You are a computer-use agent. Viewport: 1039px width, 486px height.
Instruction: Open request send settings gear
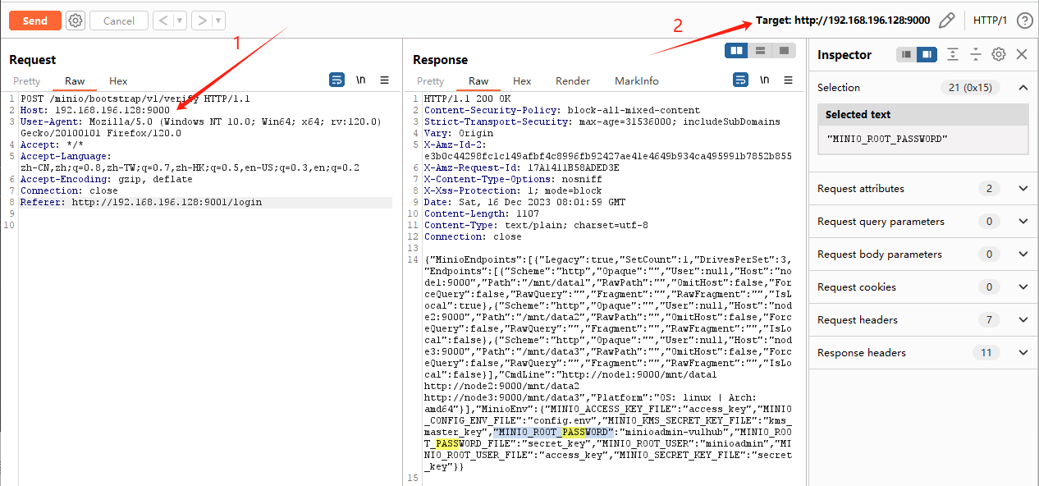(76, 21)
